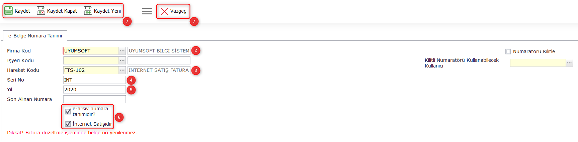
Task: Toggle the İnternet Satışıdır checkbox
Action: [x=68, y=124]
